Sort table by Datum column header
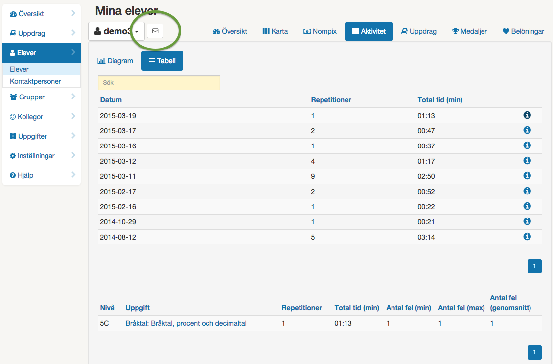 click(111, 100)
